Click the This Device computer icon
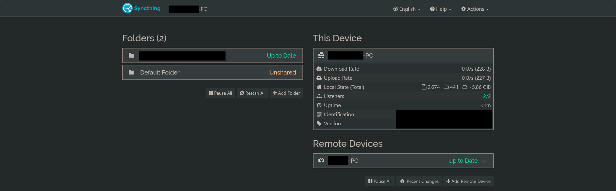Screen dimensions: 616x191 pos(321,56)
